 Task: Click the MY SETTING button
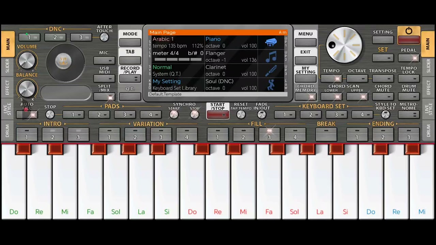tap(306, 79)
